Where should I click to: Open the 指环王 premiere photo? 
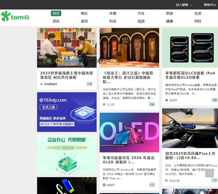click(x=129, y=48)
